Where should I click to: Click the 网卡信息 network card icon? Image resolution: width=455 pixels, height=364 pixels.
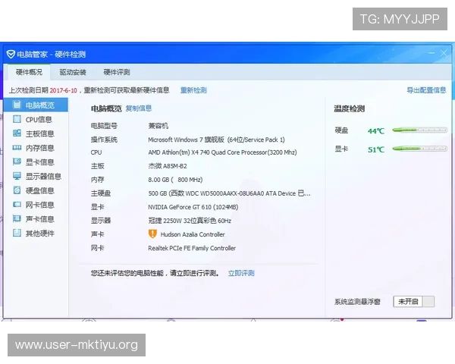coord(17,204)
